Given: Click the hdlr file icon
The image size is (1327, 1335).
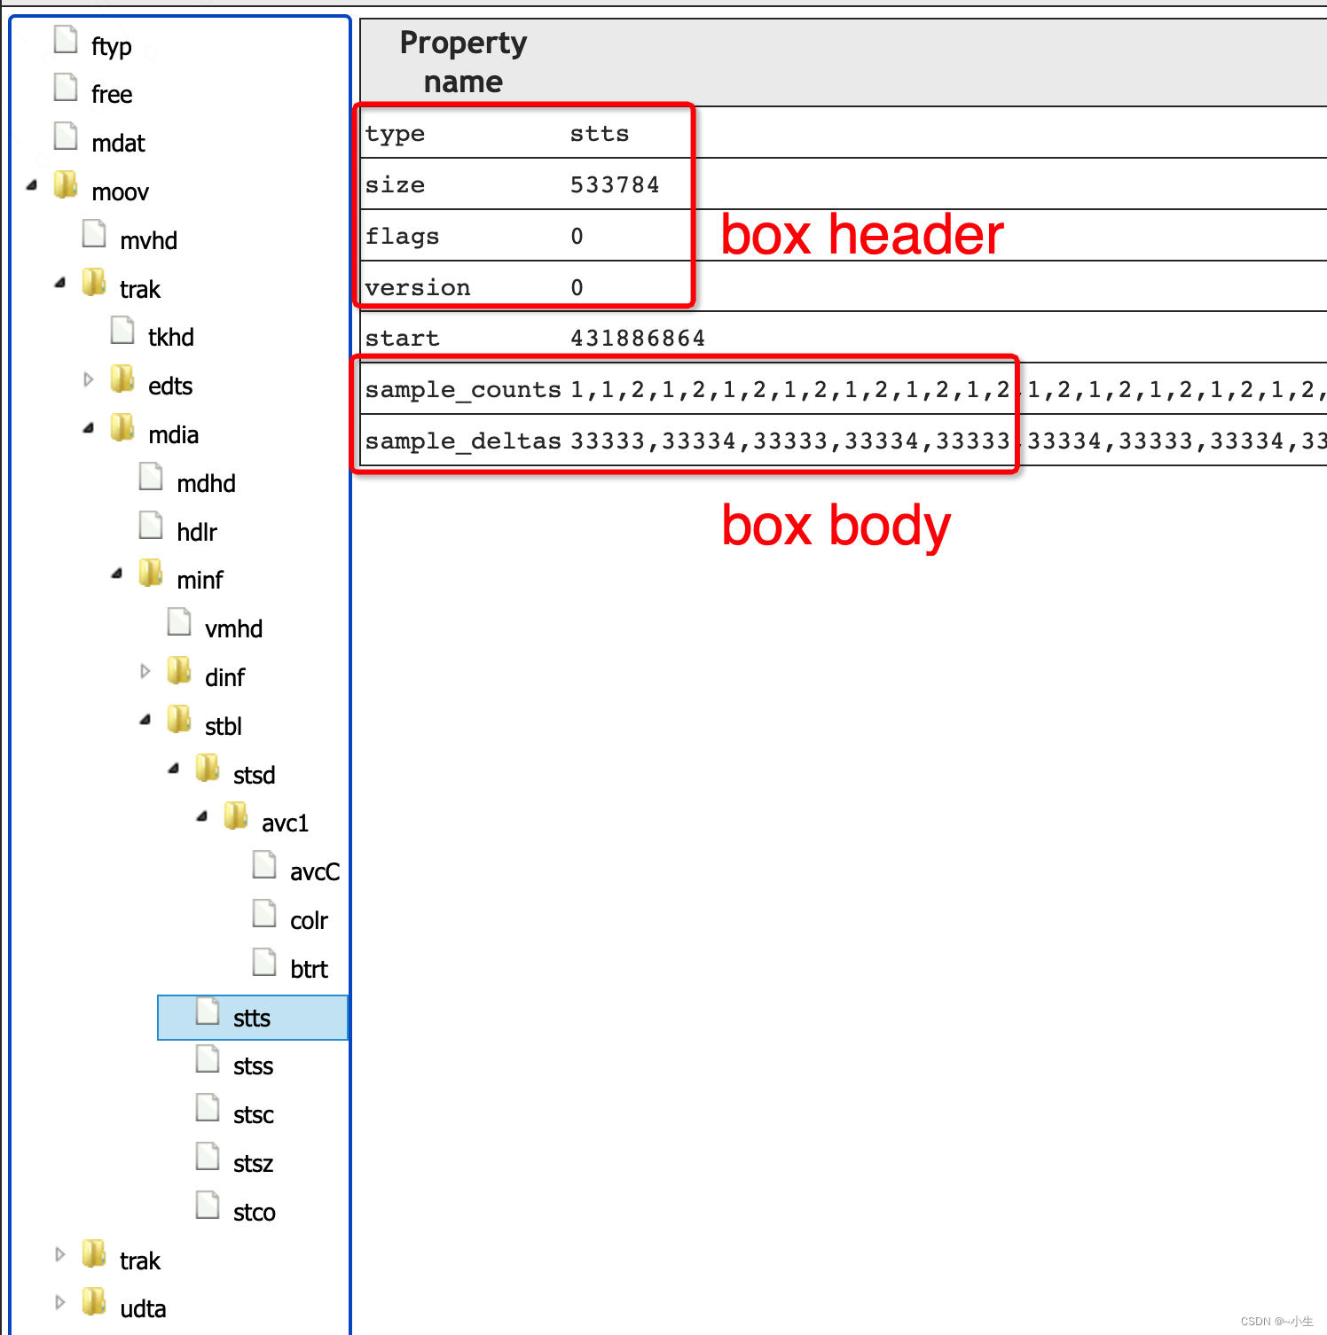Looking at the screenshot, I should click(x=151, y=525).
